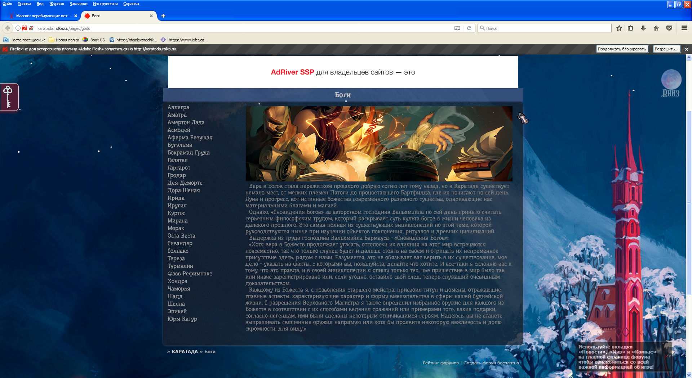Bookmark this page with the star icon

619,28
